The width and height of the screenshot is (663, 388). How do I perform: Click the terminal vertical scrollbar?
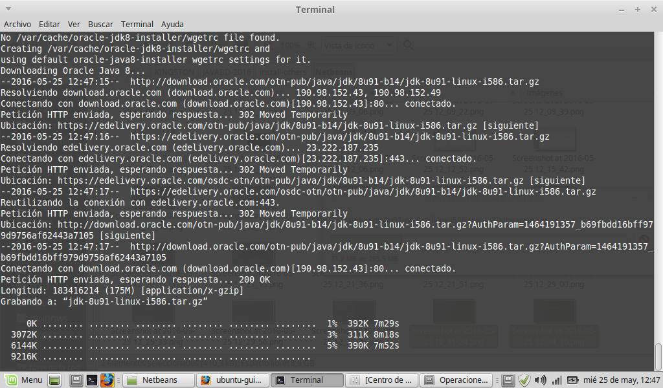coord(658,356)
